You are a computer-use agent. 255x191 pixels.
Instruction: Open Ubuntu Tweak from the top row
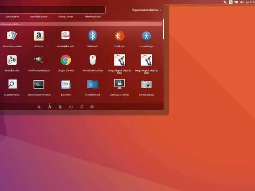[66, 17]
